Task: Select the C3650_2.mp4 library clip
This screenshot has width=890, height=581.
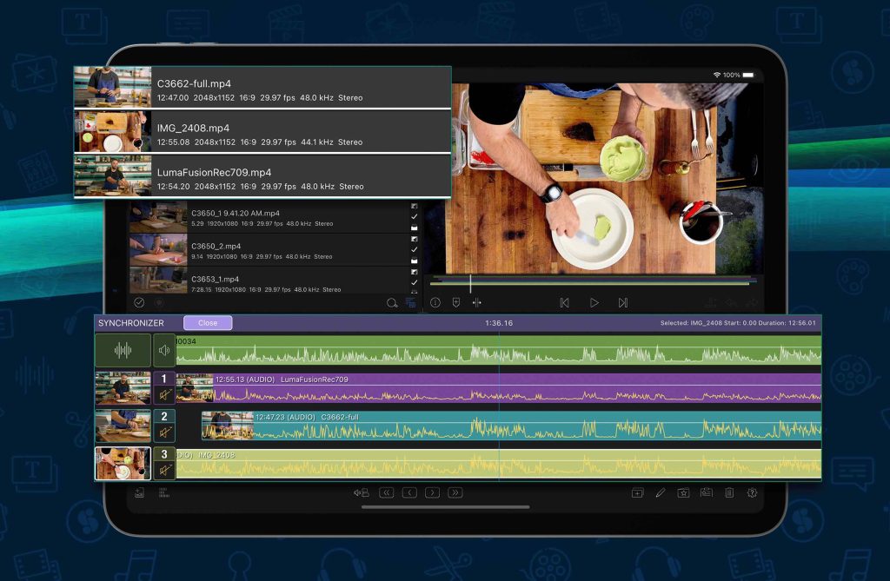Action: 261,251
